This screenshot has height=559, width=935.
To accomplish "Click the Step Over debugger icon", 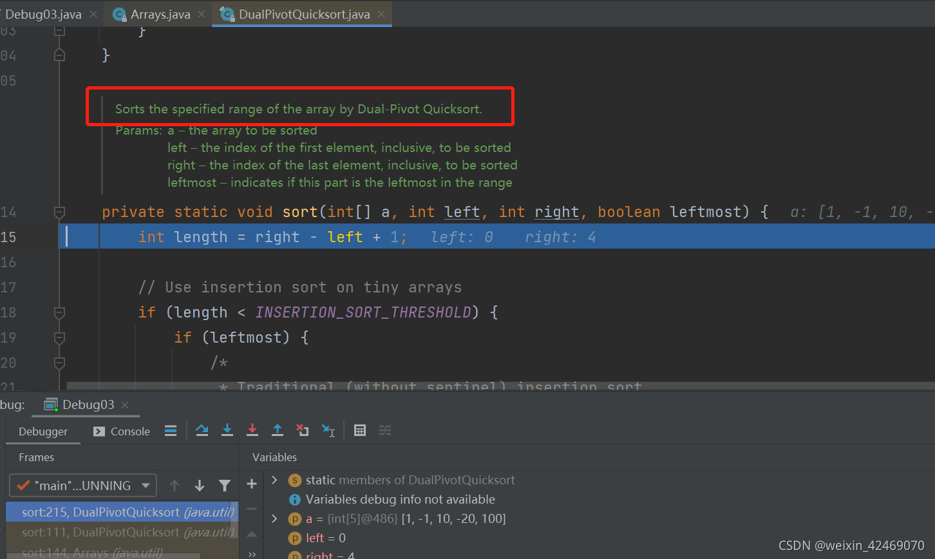I will pos(202,430).
